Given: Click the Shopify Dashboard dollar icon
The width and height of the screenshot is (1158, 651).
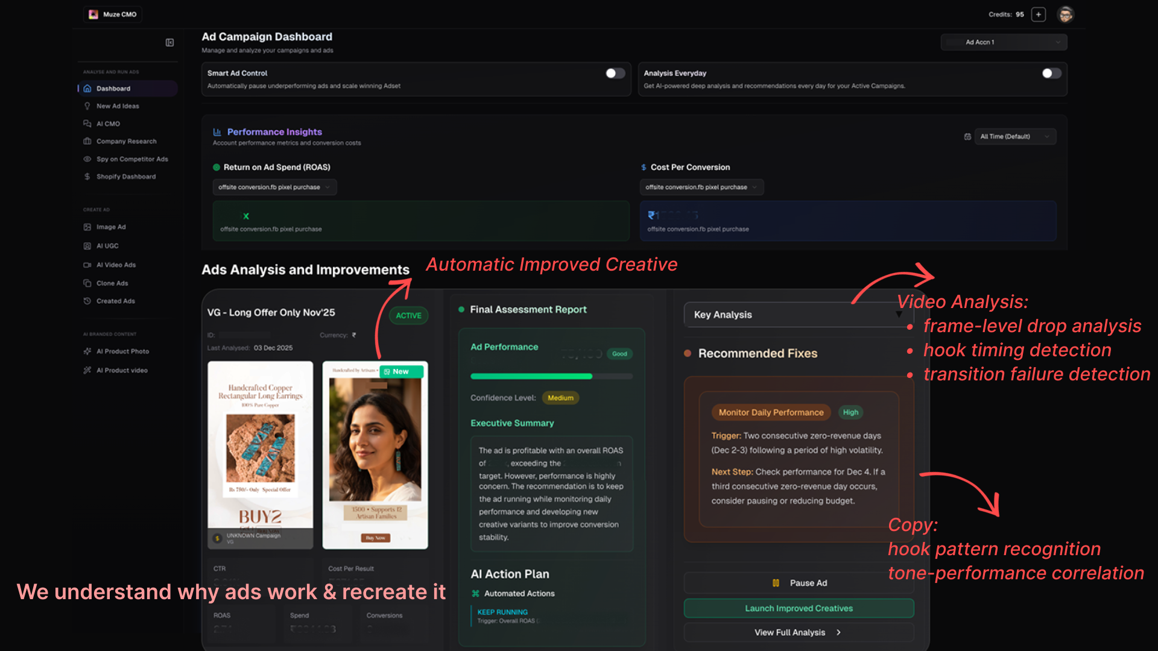Looking at the screenshot, I should (87, 177).
